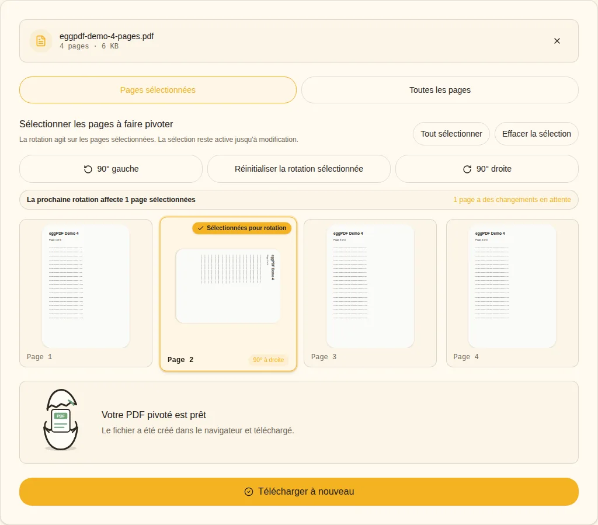Click the 'Page 4' label
Viewport: 598px width, 525px height.
[x=465, y=357]
